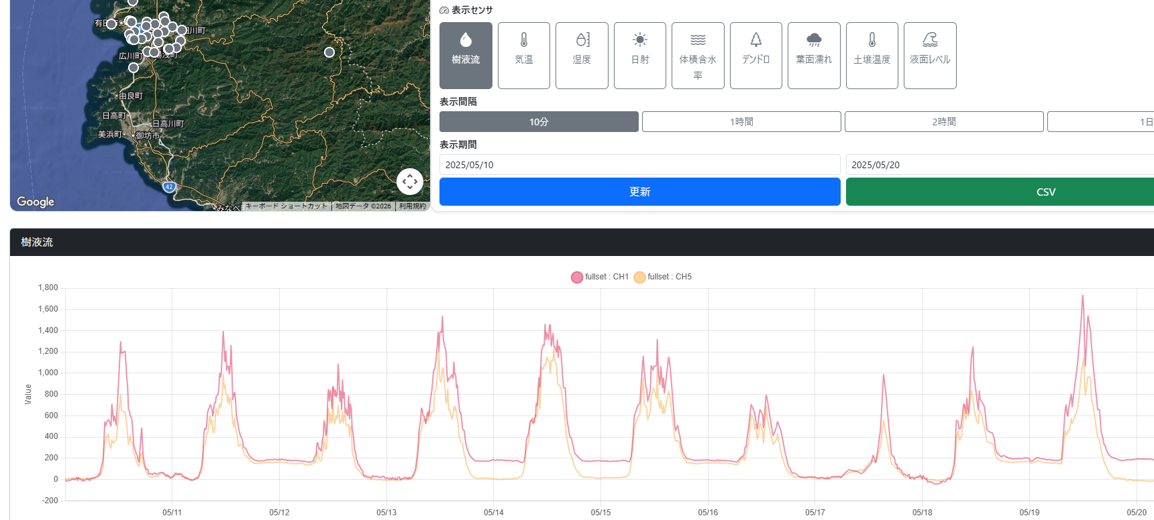Select the 葉面濡れ leaf wetness sensor
Viewport: 1154px width, 520px height.
point(814,56)
